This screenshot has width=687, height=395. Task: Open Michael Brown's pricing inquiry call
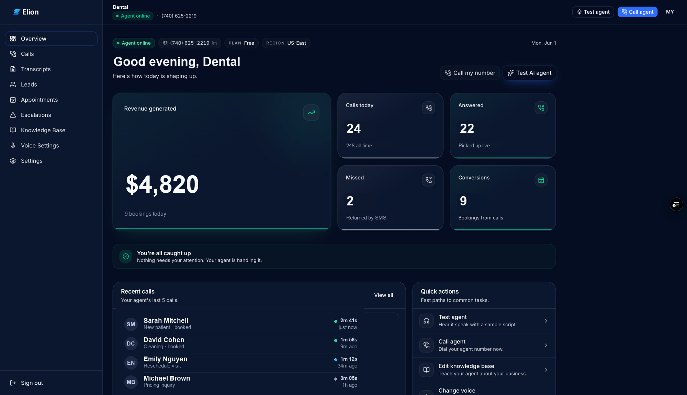tap(240, 382)
